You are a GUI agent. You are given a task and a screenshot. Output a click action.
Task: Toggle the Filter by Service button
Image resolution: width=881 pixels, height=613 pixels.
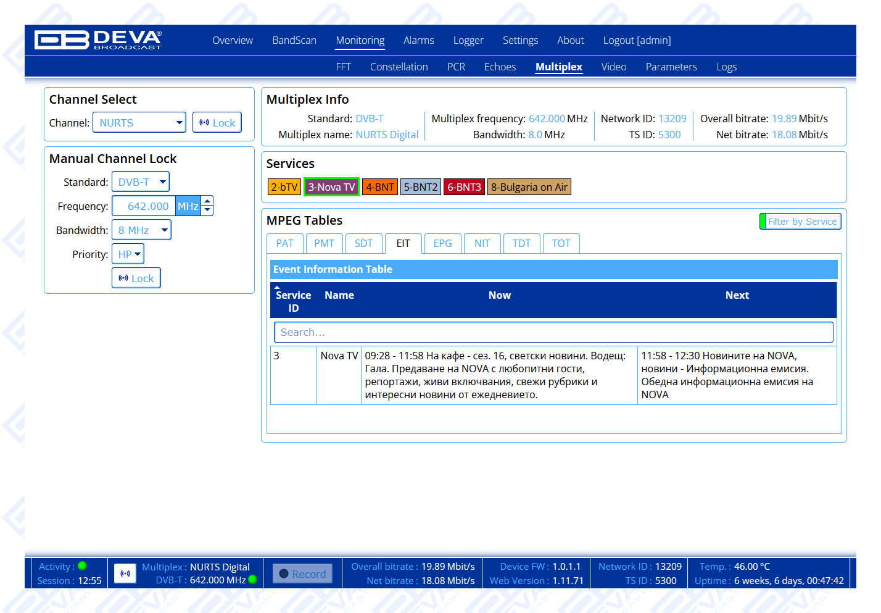tap(800, 222)
